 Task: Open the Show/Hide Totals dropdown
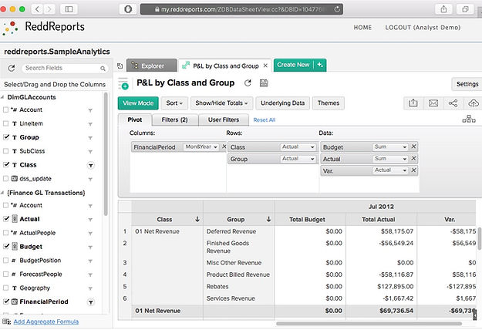click(221, 103)
